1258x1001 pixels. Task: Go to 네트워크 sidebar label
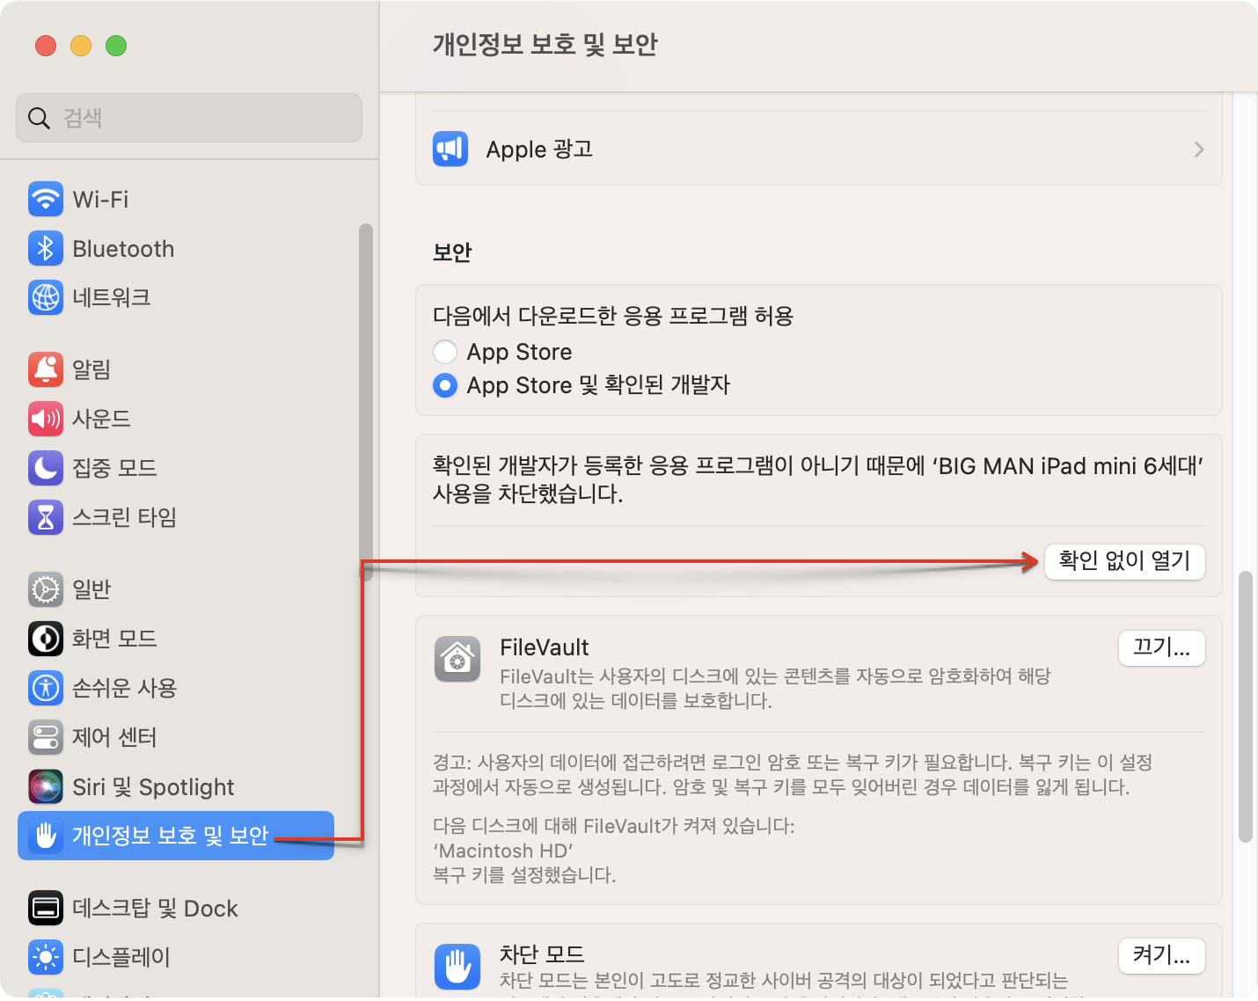[x=112, y=297]
